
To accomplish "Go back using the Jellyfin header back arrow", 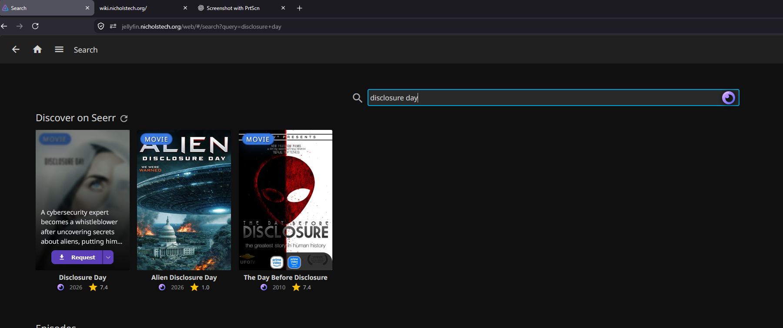I will click(16, 50).
